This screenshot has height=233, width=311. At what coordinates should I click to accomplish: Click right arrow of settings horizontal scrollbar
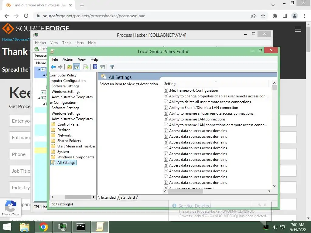pyautogui.click(x=269, y=191)
